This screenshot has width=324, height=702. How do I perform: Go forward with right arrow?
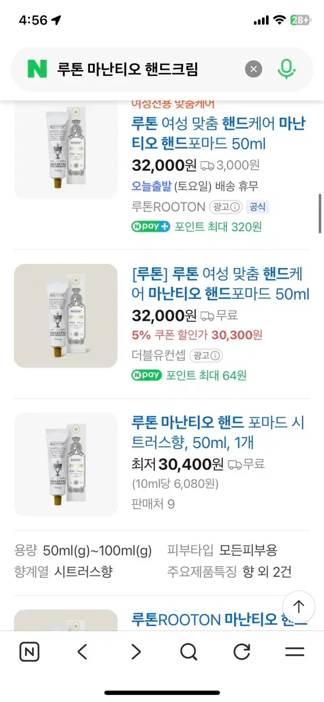point(136,652)
